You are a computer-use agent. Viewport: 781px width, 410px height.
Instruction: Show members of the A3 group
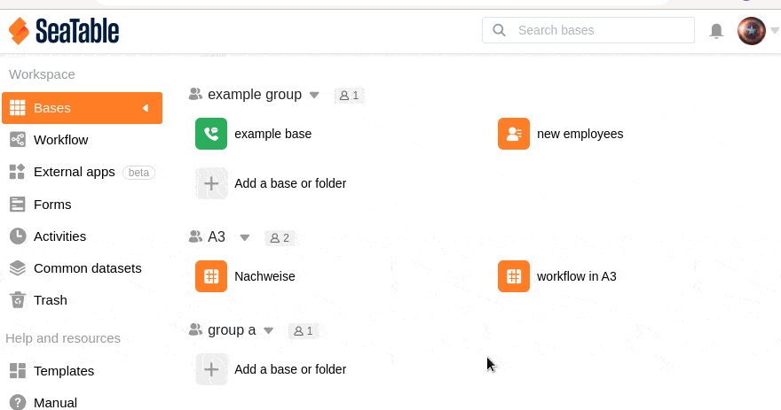280,237
